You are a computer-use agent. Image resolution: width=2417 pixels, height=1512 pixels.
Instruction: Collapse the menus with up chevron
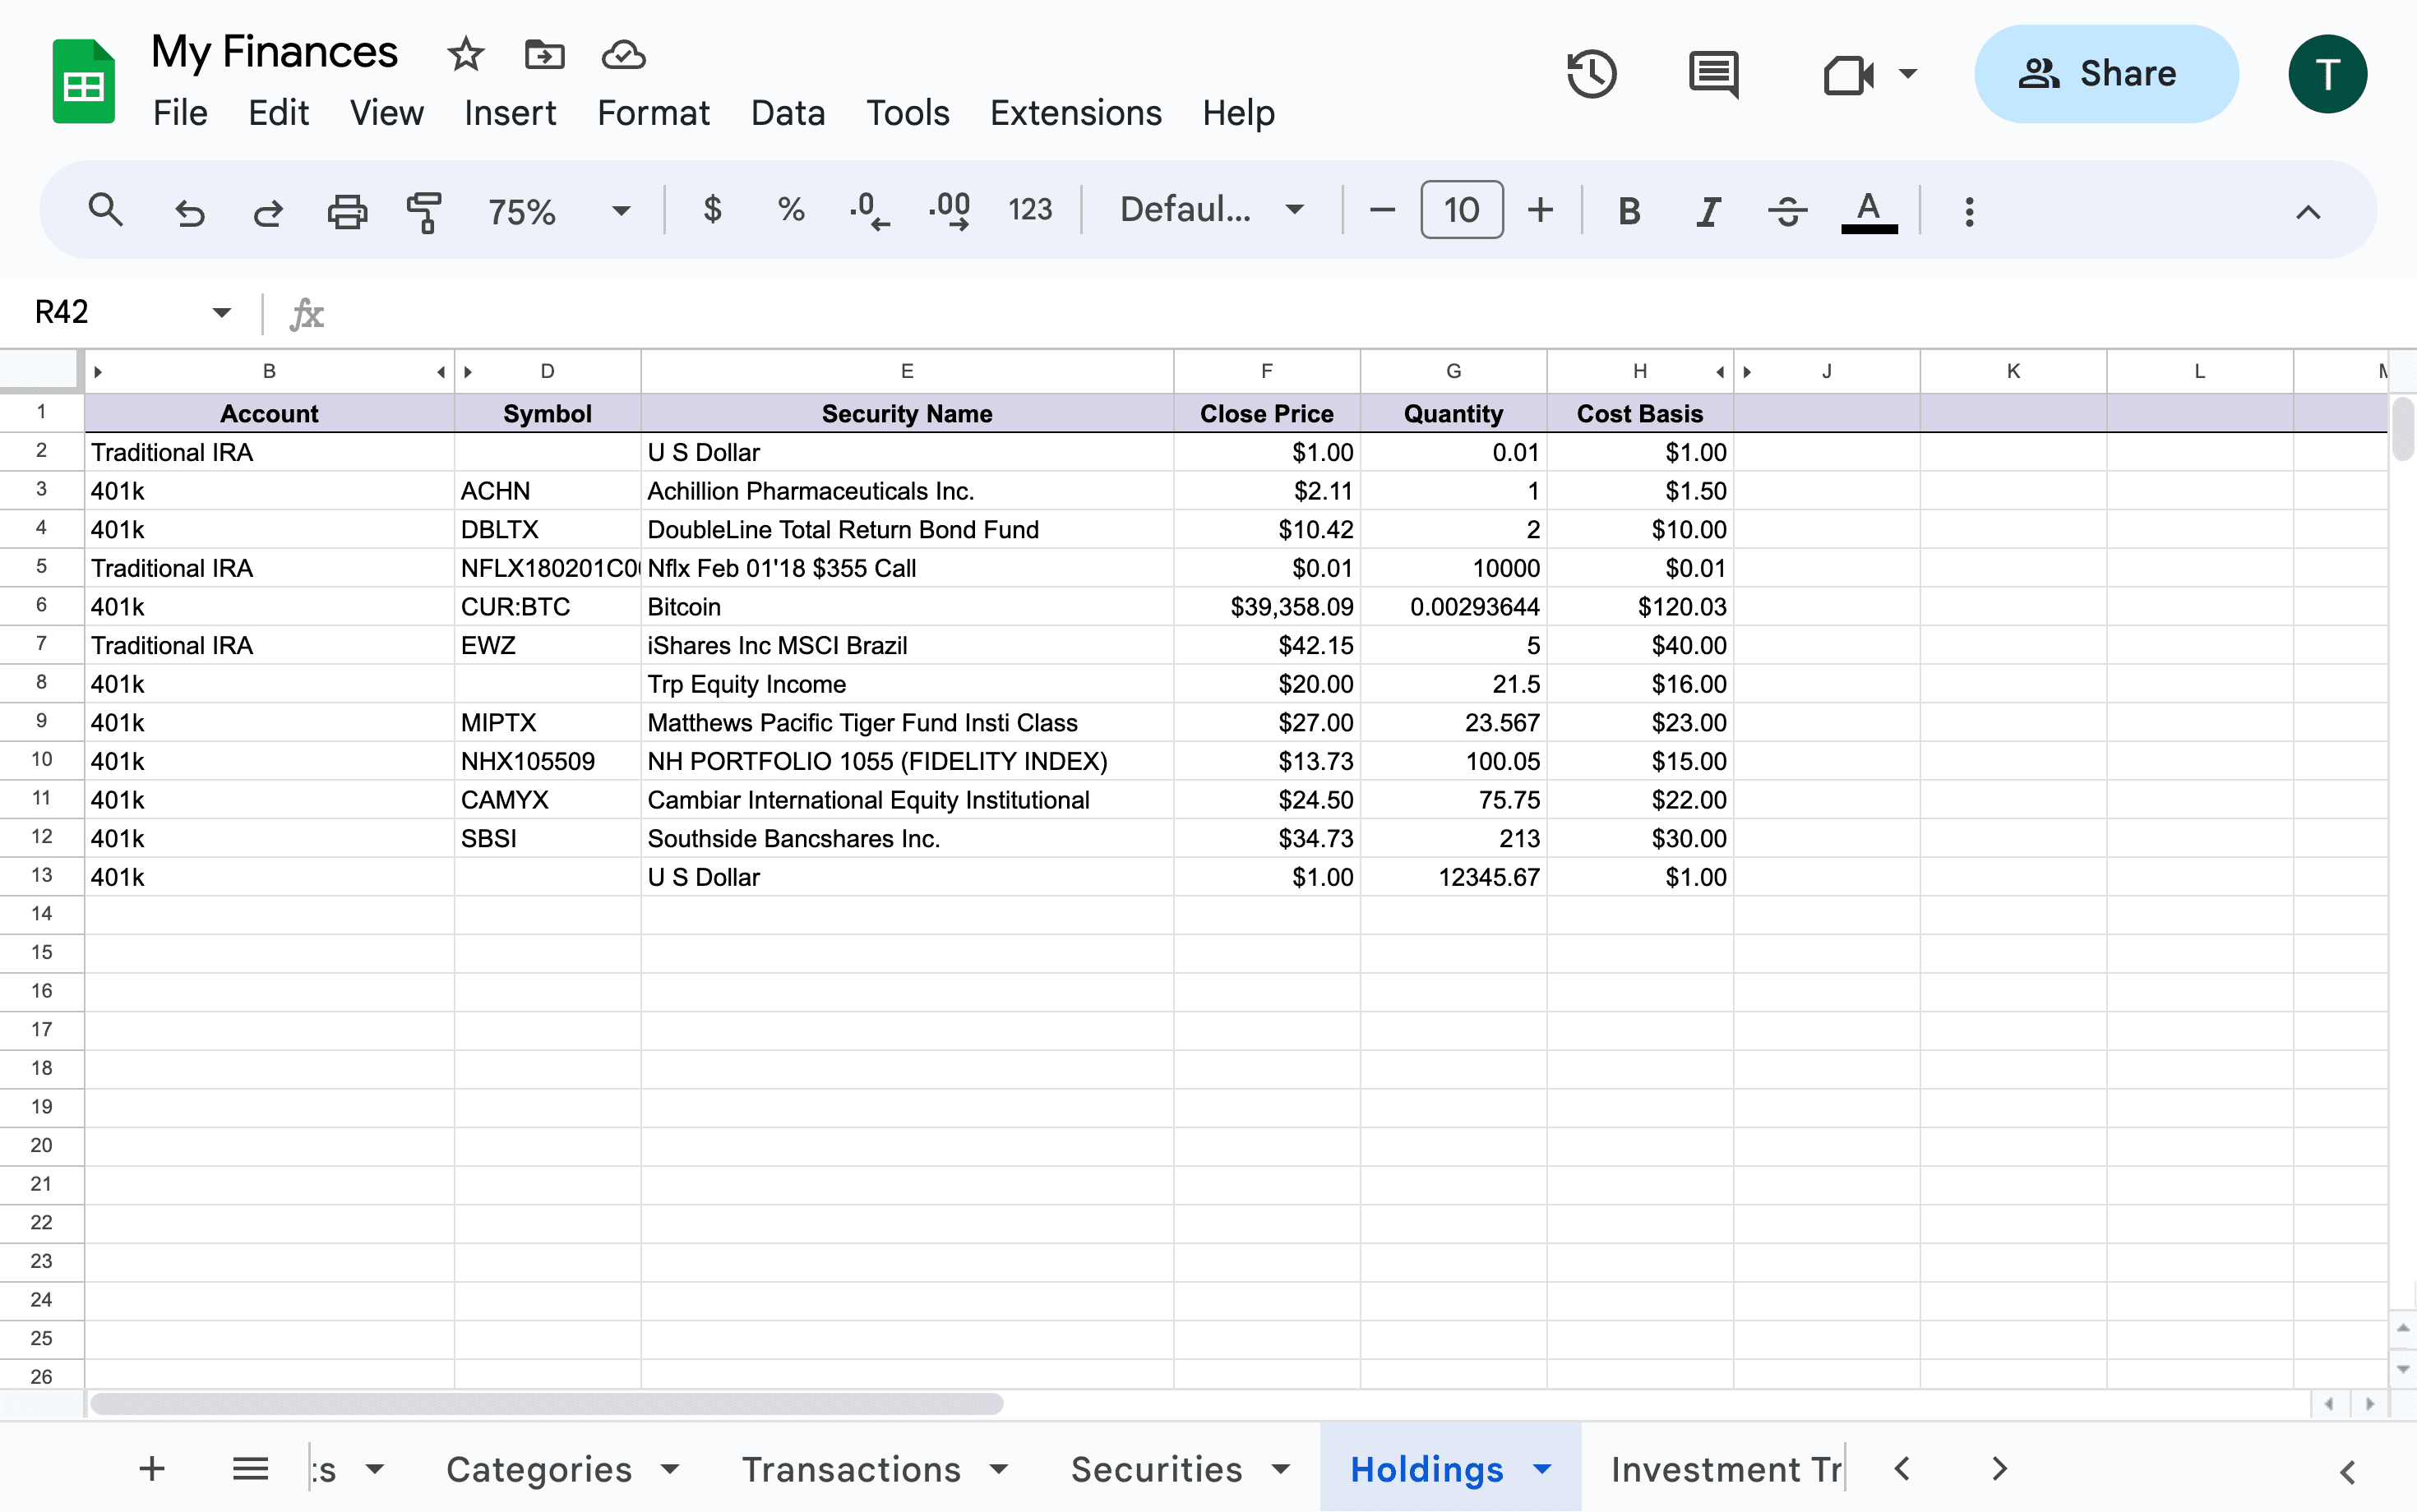pos(2308,211)
